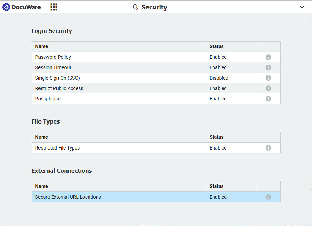Click the Security shield icon in header
312x226 pixels.
136,7
